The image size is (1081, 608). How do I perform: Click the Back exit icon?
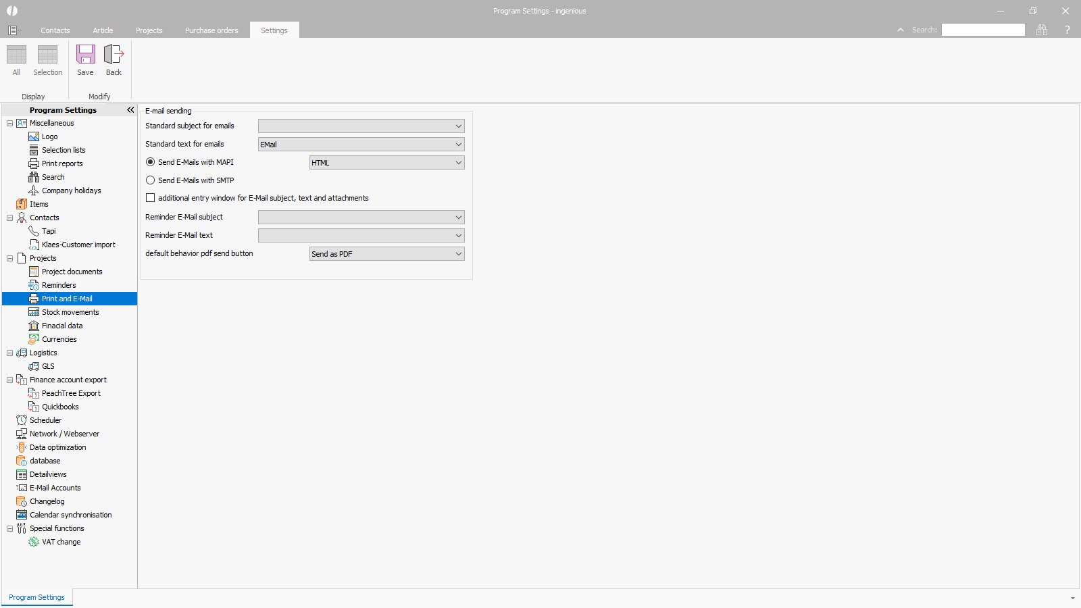coord(114,55)
